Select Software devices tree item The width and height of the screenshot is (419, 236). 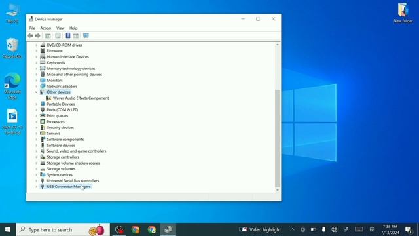tap(61, 146)
